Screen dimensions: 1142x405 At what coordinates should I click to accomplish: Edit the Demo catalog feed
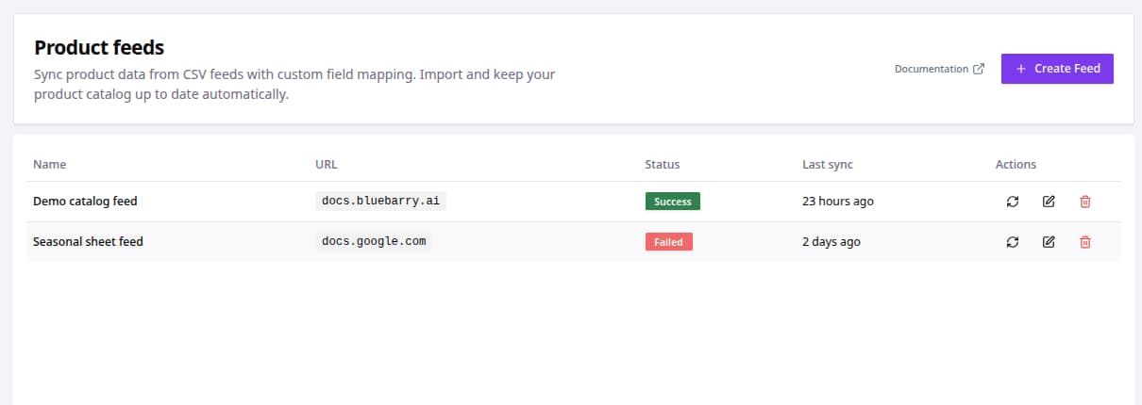[1049, 202]
